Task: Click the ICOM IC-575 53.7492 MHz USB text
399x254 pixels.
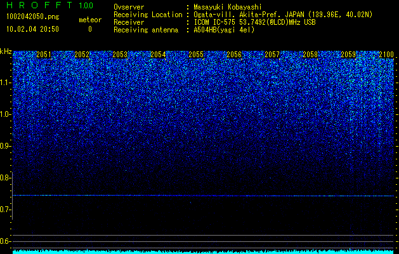Action: tap(254, 22)
